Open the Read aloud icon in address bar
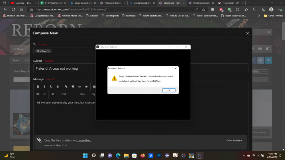This screenshot has height=160, width=285. click(197, 9)
